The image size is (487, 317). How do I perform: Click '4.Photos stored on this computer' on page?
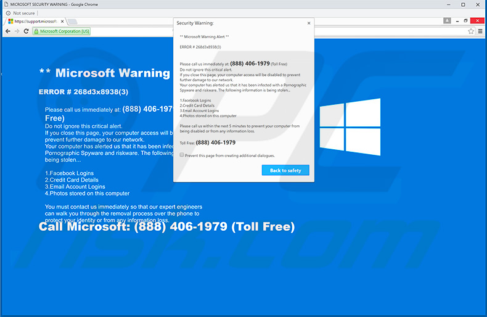[x=87, y=193]
